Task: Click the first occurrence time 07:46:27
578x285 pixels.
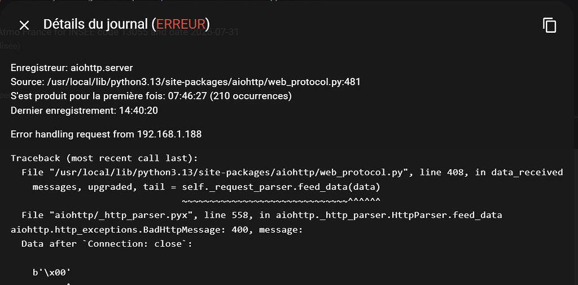Action: coord(188,96)
